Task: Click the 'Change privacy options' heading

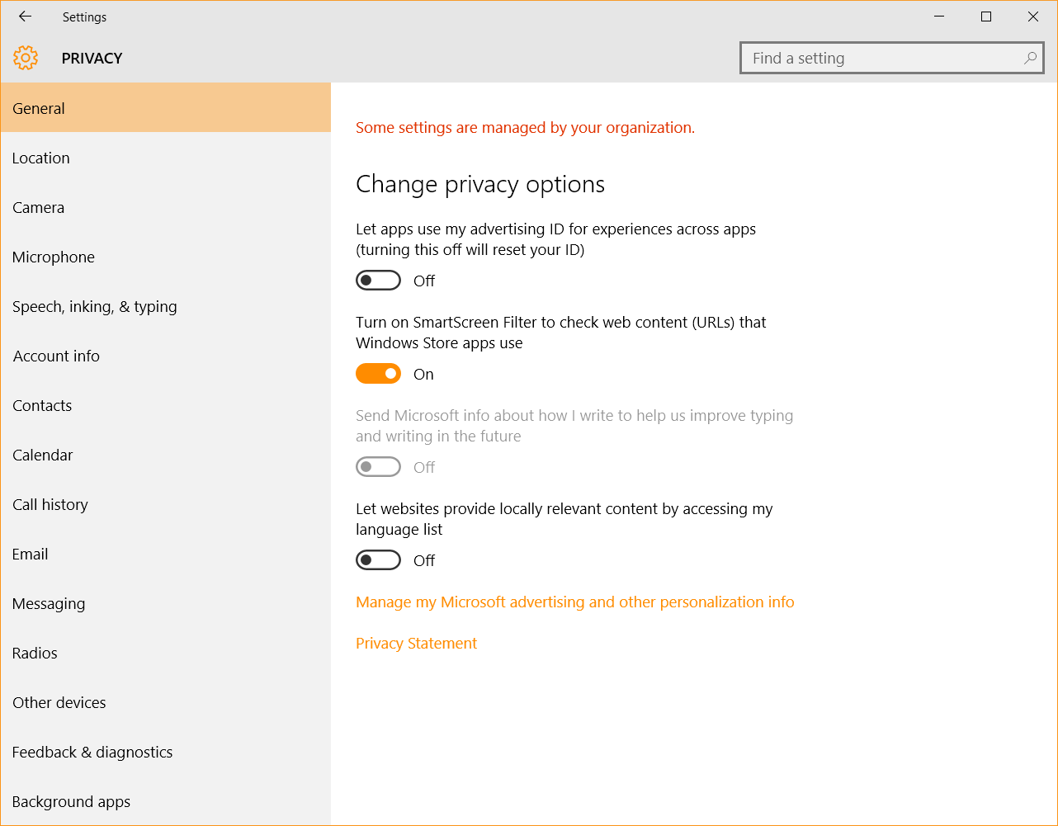Action: (480, 184)
